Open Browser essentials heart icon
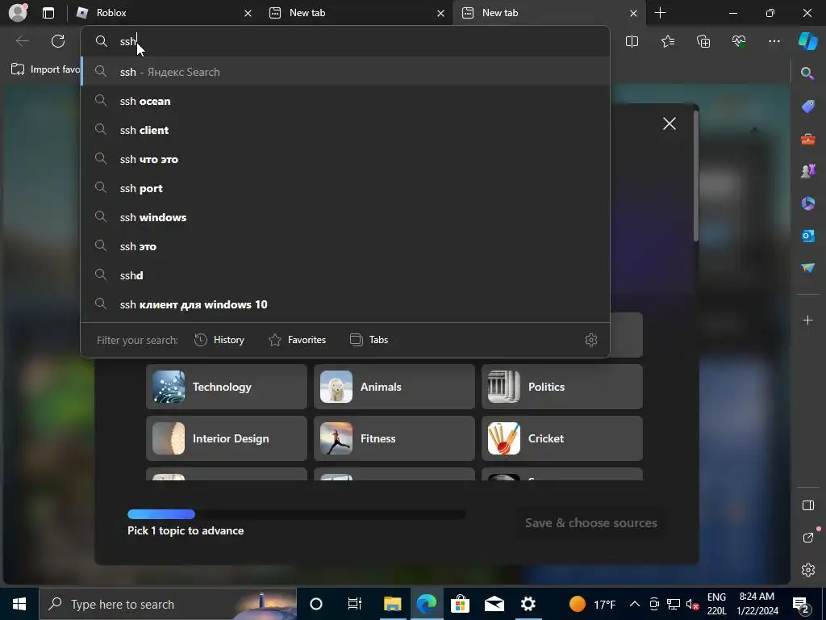 click(739, 41)
